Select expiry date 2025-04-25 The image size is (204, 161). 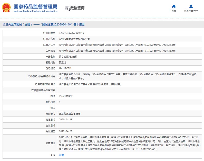point(66,131)
